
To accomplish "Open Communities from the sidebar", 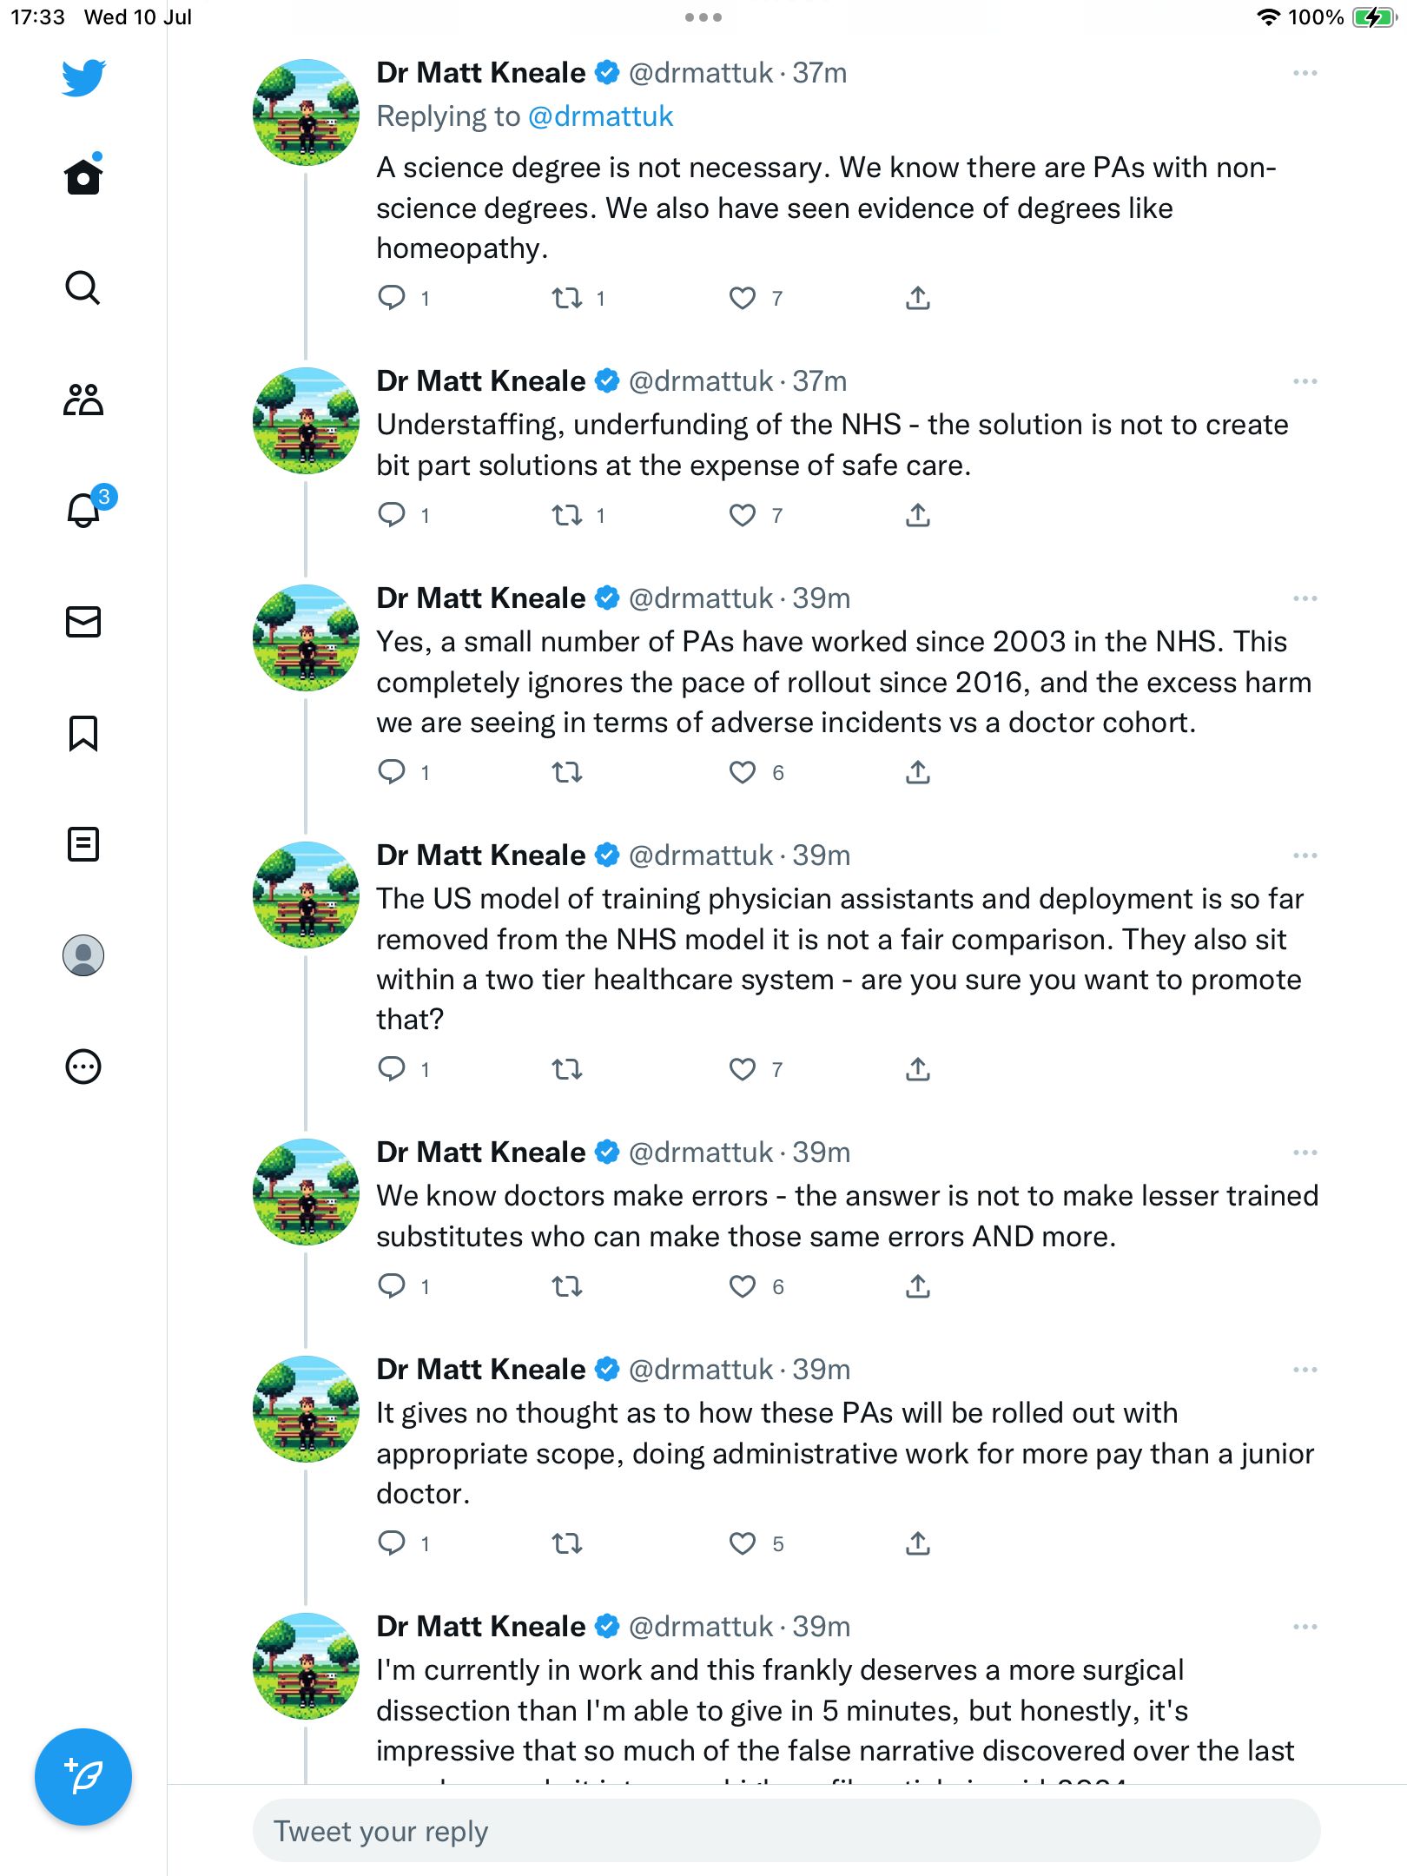I will [x=83, y=400].
